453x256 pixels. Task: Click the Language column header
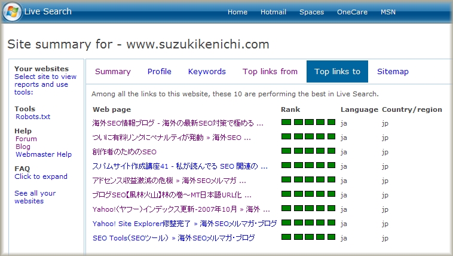click(x=359, y=109)
